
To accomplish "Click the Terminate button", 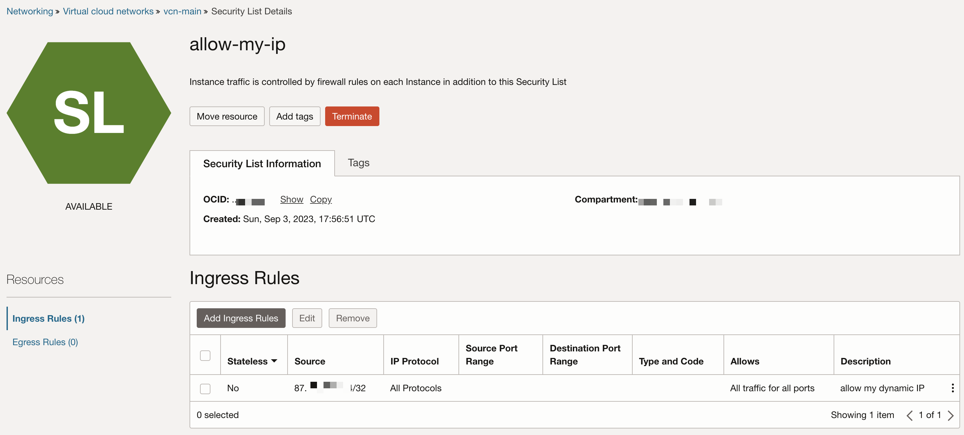I will [x=352, y=116].
